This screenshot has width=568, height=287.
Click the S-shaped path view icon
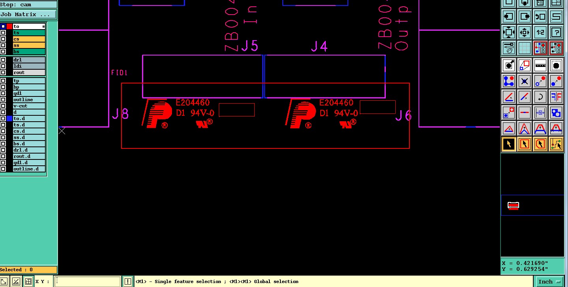[556, 17]
